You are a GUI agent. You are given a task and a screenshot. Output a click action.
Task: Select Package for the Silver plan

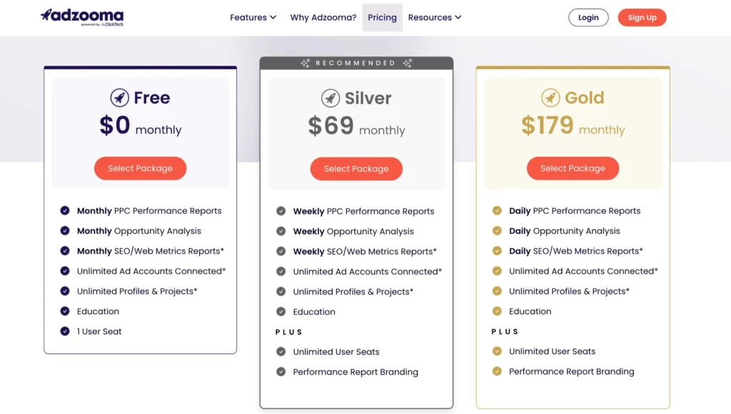click(356, 169)
